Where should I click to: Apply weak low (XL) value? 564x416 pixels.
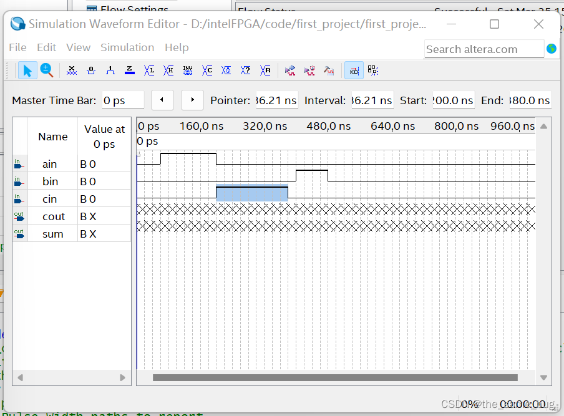[149, 70]
